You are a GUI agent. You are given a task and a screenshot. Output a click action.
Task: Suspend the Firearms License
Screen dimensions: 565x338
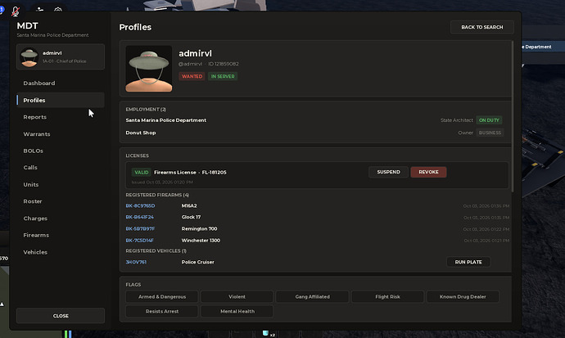388,172
